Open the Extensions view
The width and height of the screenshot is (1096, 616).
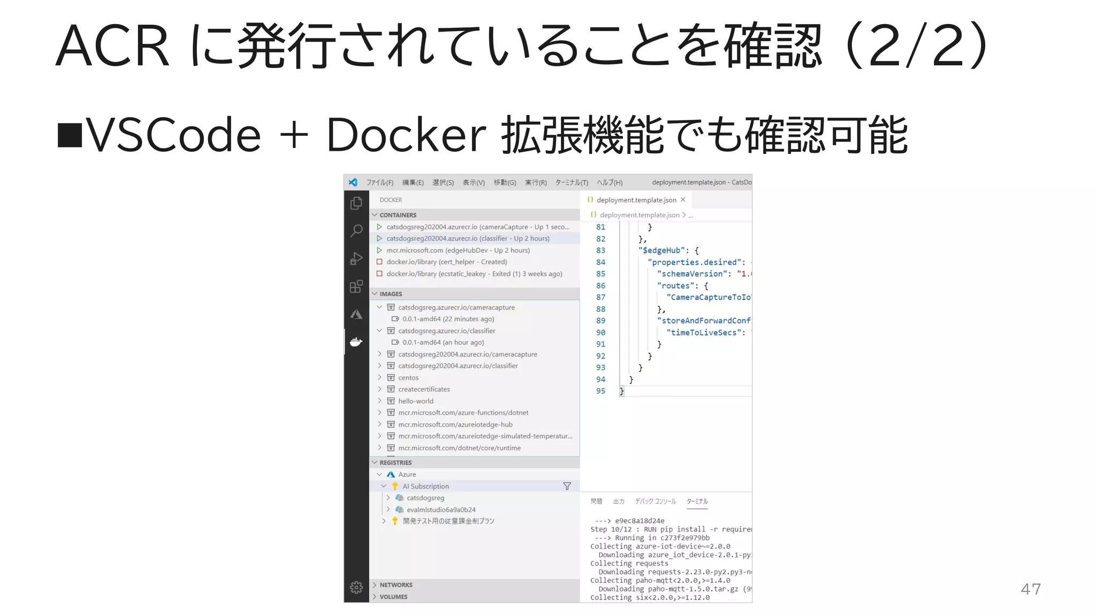(356, 287)
